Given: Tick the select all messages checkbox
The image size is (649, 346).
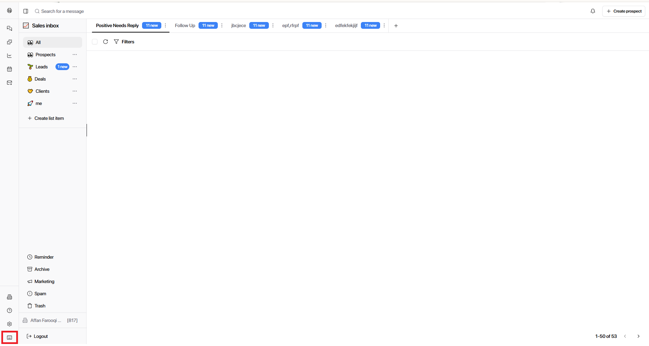Looking at the screenshot, I should pyautogui.click(x=95, y=42).
